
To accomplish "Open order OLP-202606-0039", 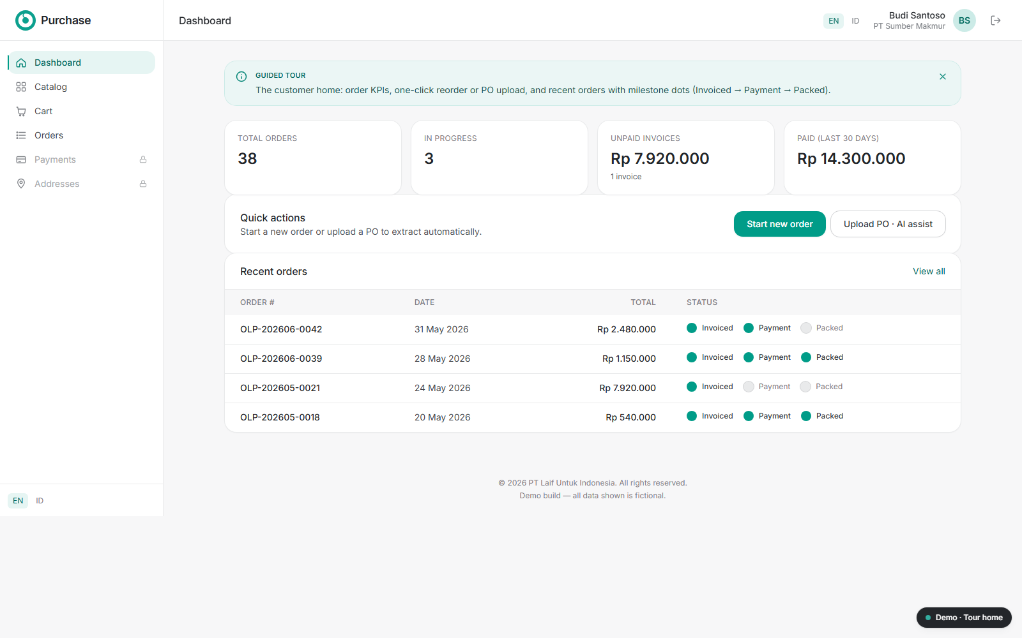I will click(281, 359).
